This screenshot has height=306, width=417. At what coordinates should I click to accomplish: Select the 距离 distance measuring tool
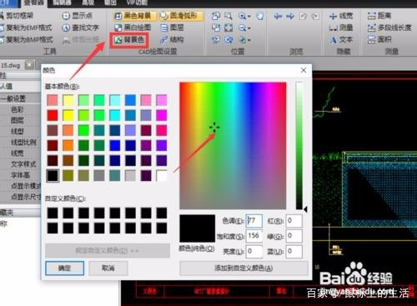pos(379,16)
